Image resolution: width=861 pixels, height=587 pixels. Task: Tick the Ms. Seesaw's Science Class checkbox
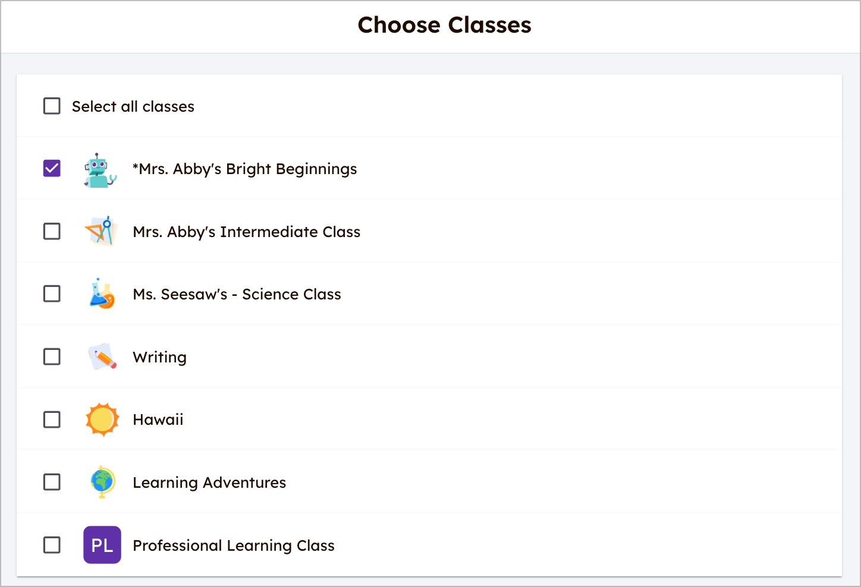pyautogui.click(x=52, y=293)
